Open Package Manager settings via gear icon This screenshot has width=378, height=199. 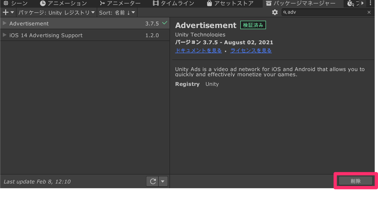(x=274, y=12)
